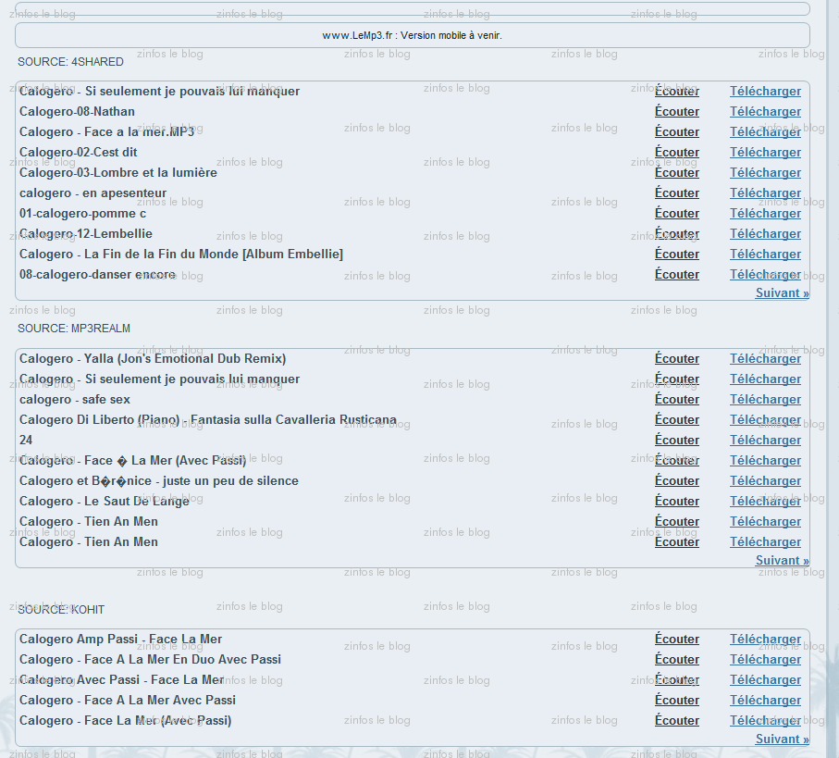The image size is (839, 758).
Task: Download "Calogero-02-Cest dit"
Action: pyautogui.click(x=765, y=152)
